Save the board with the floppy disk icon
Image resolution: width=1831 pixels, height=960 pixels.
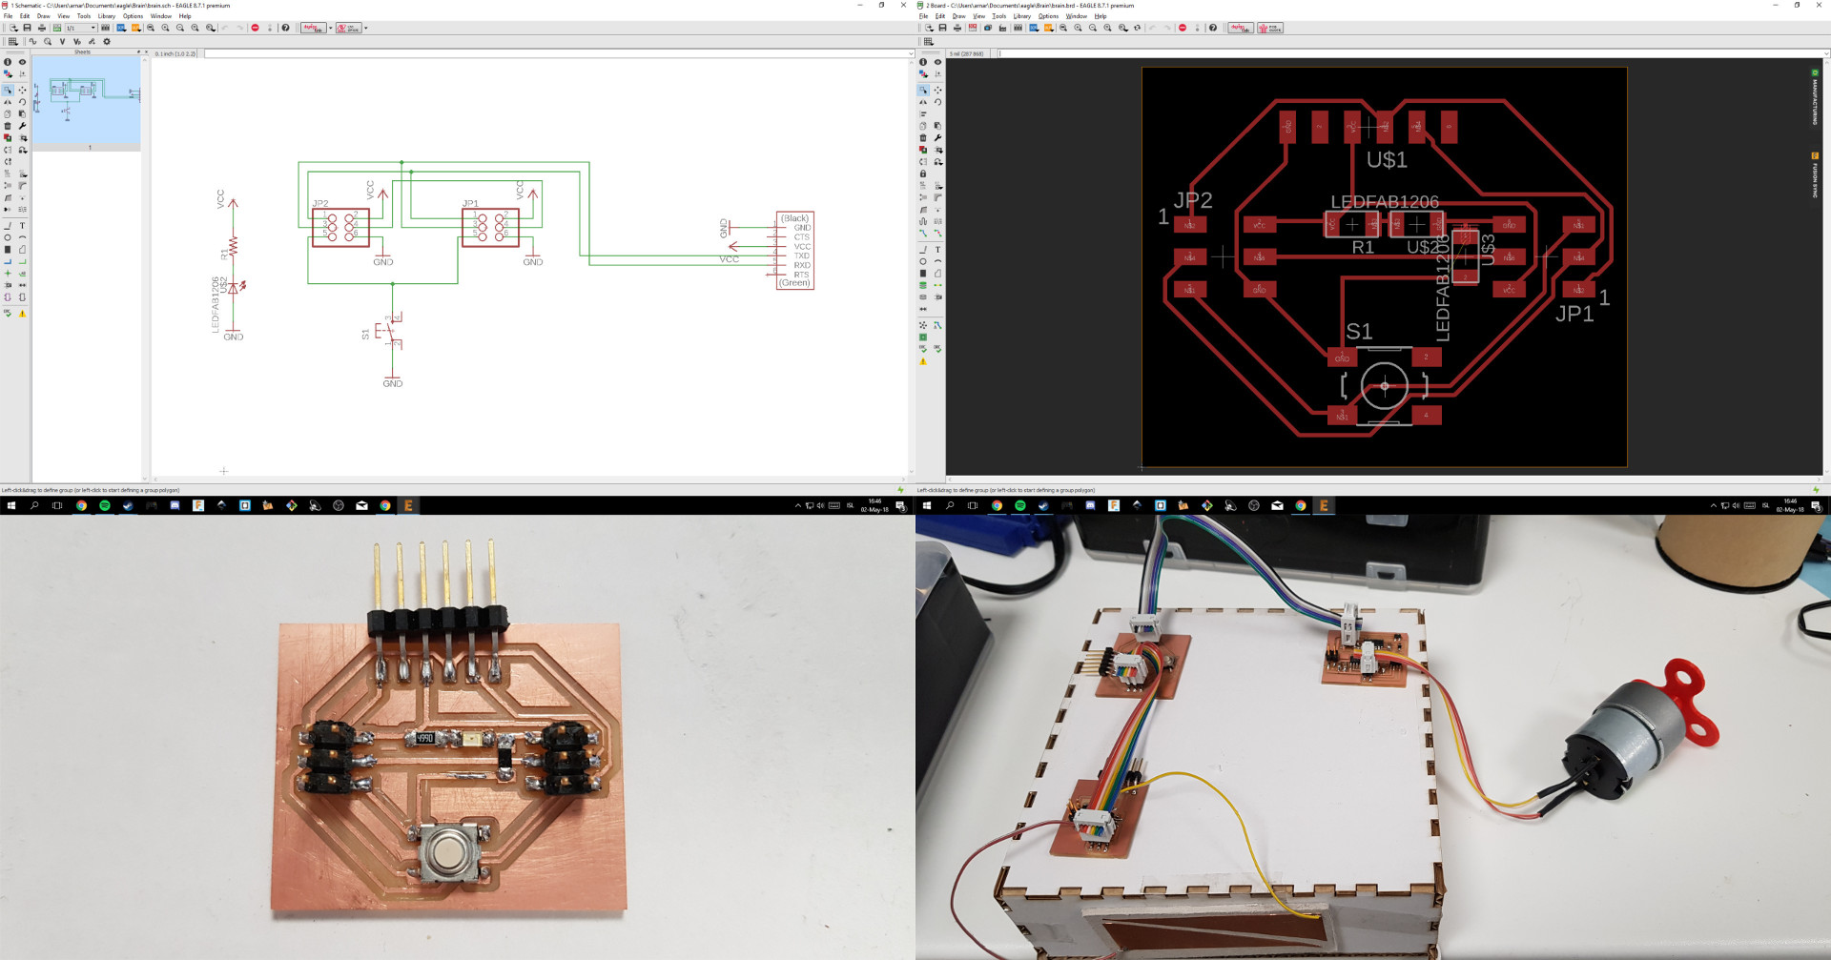click(942, 28)
